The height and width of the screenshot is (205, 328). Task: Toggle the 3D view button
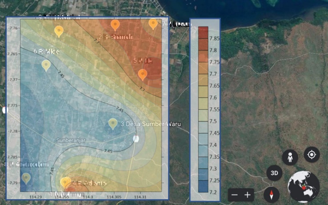[274, 173]
